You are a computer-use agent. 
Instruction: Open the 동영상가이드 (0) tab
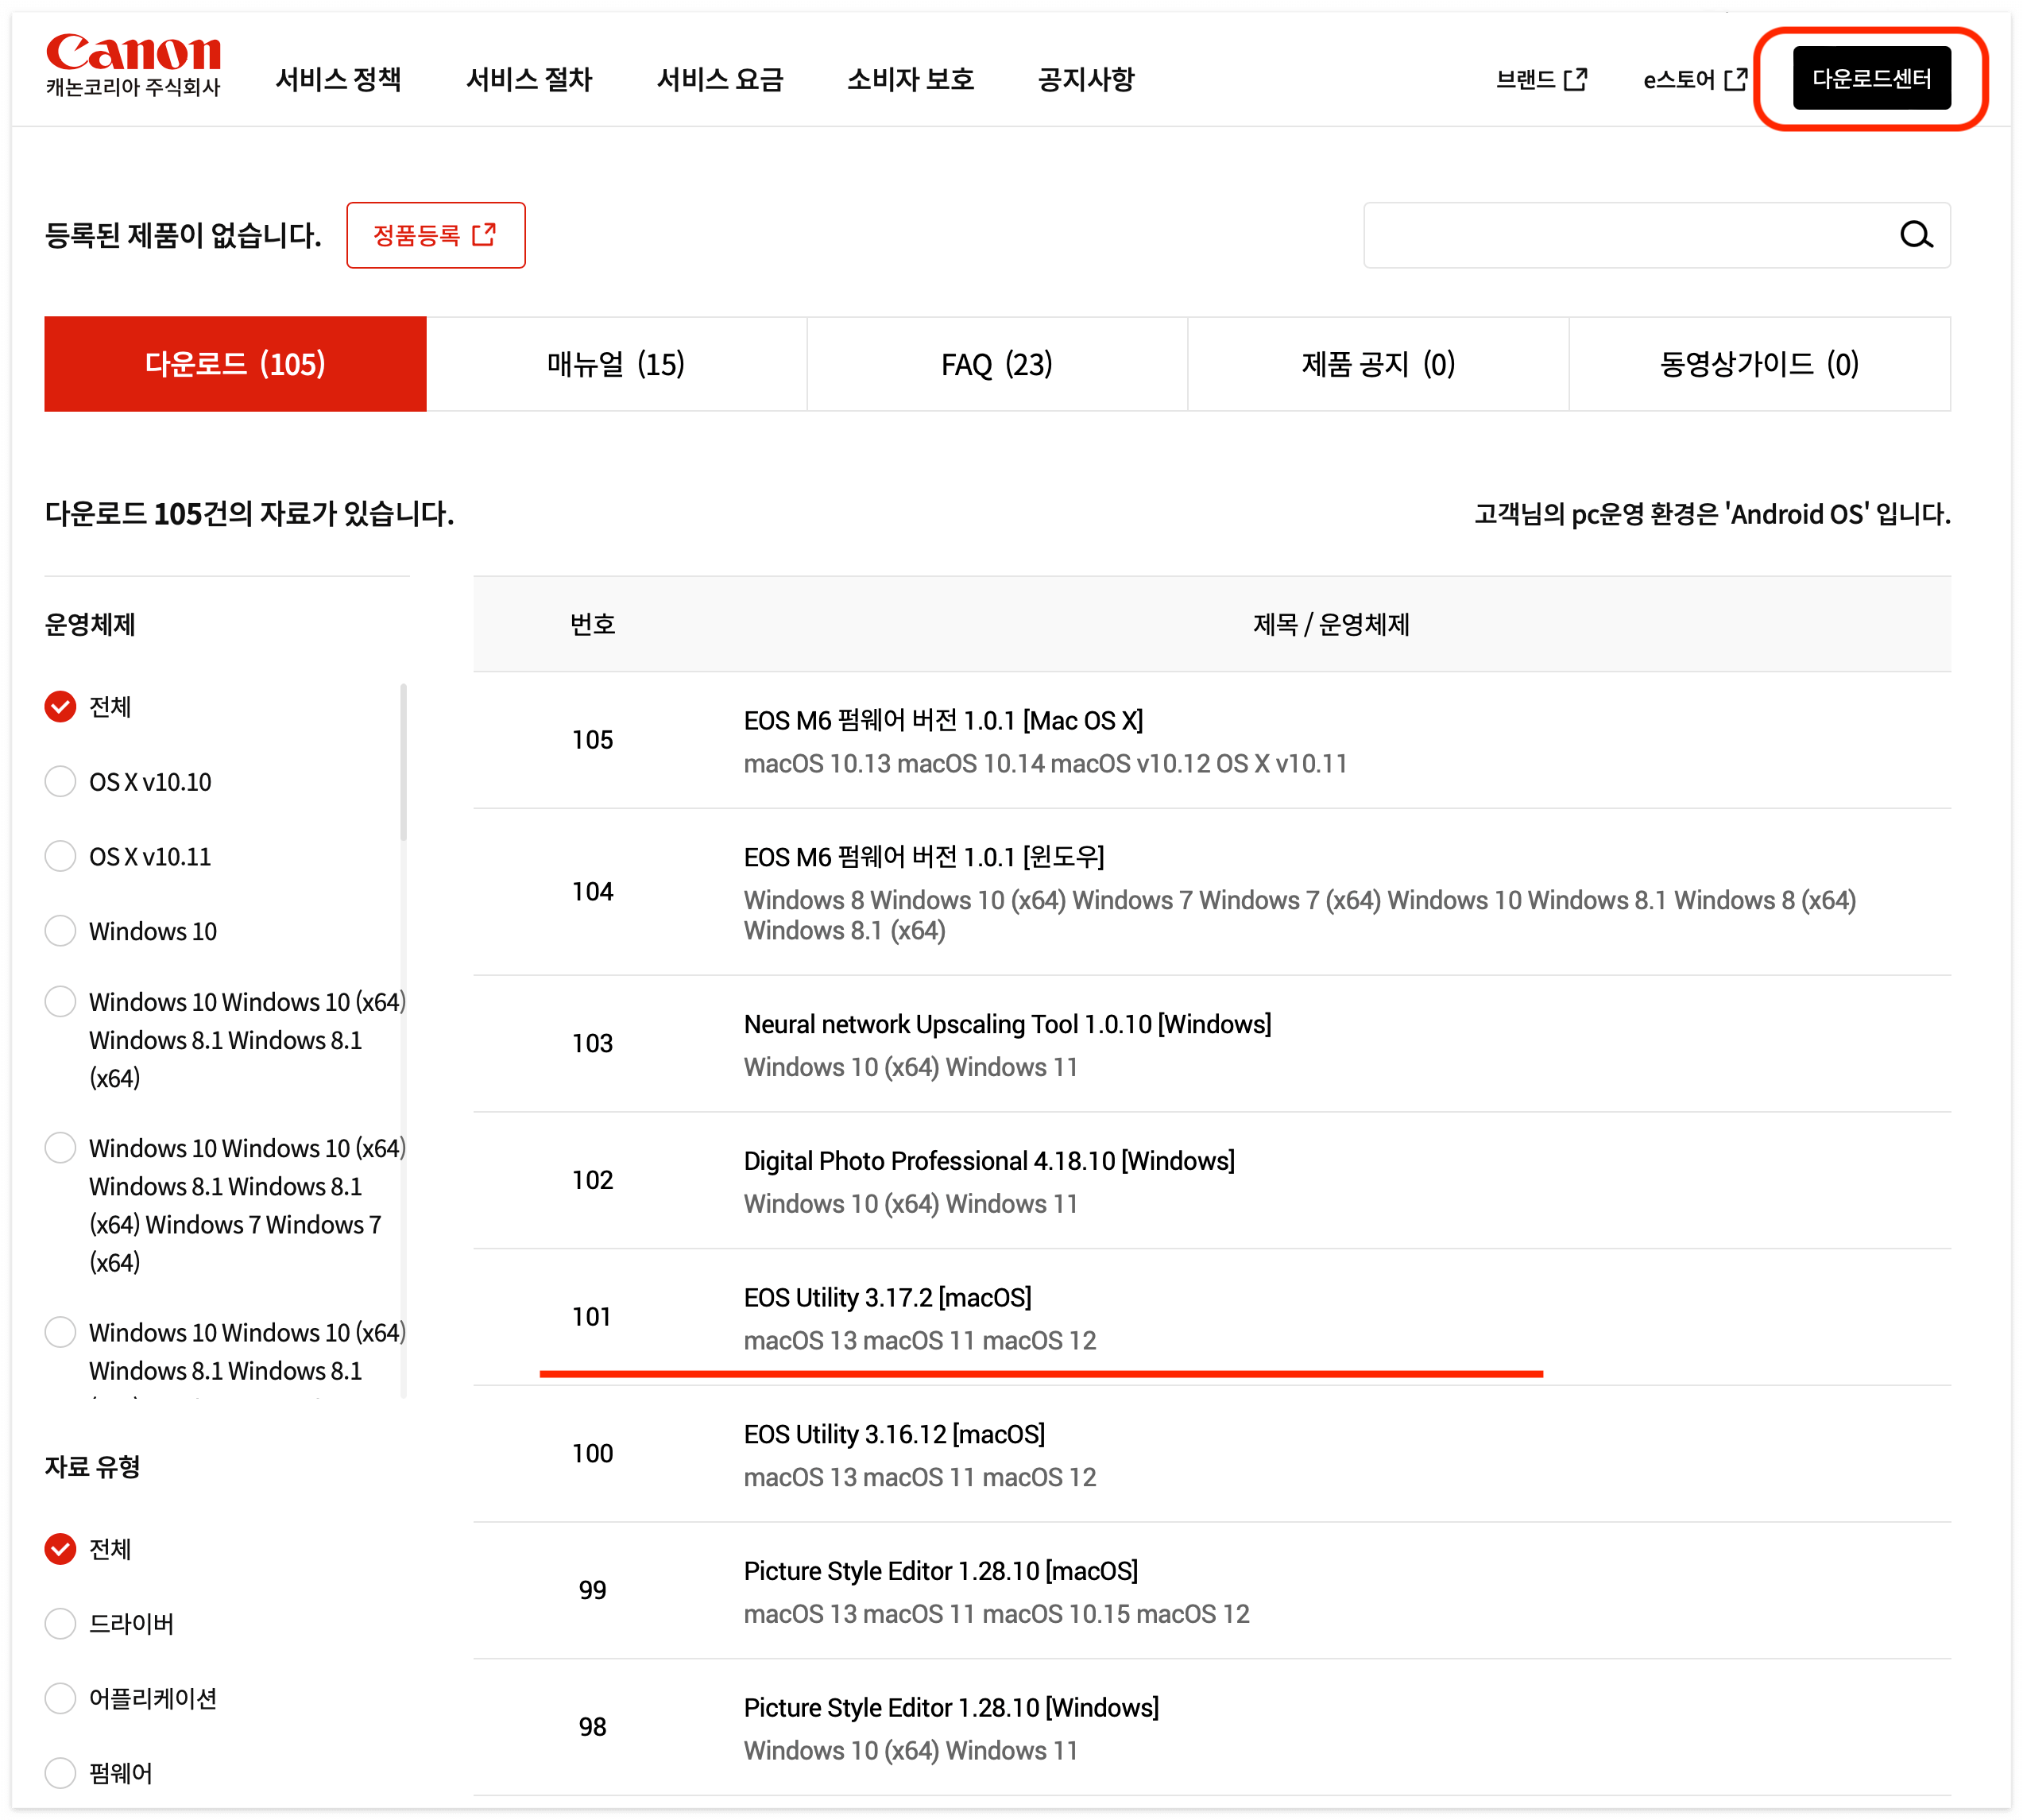[1758, 364]
